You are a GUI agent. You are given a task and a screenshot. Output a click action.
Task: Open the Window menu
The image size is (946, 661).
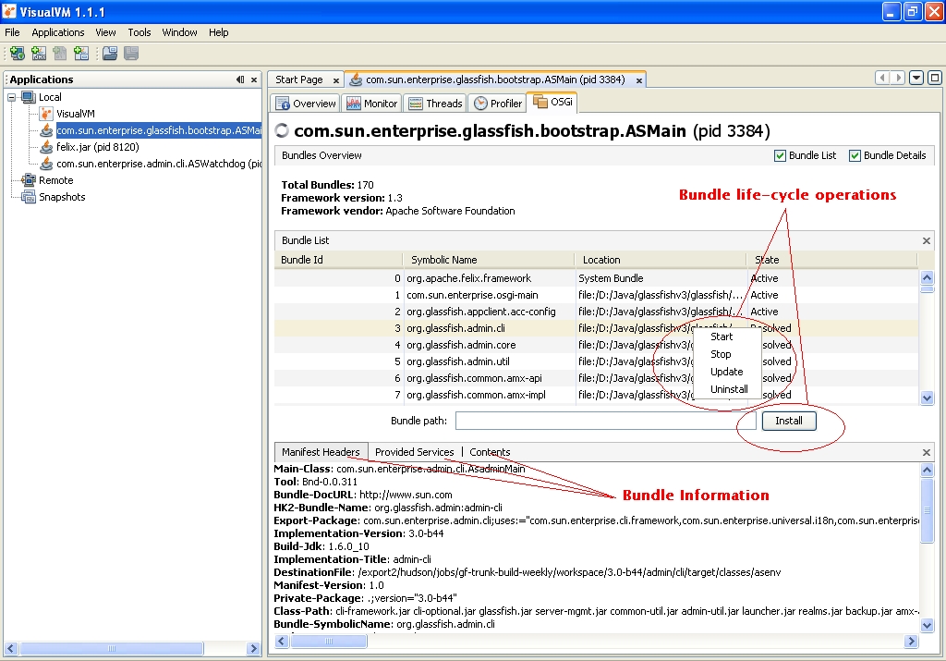[x=179, y=32]
